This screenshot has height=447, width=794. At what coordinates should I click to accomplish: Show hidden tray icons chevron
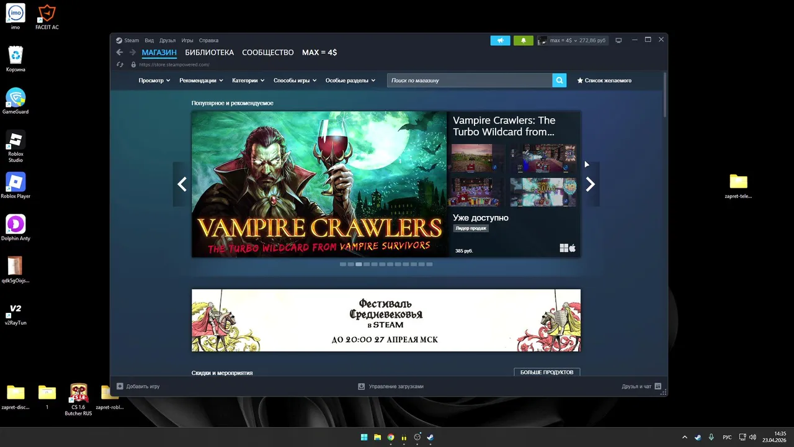685,437
